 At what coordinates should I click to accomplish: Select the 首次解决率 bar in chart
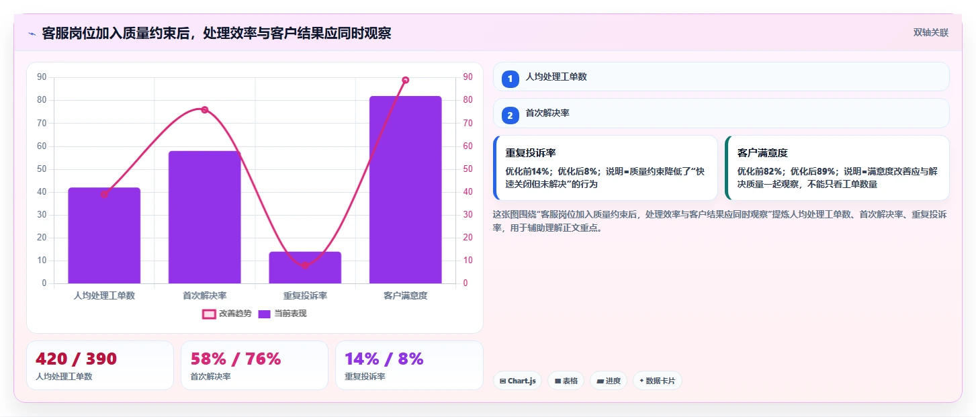pos(204,217)
